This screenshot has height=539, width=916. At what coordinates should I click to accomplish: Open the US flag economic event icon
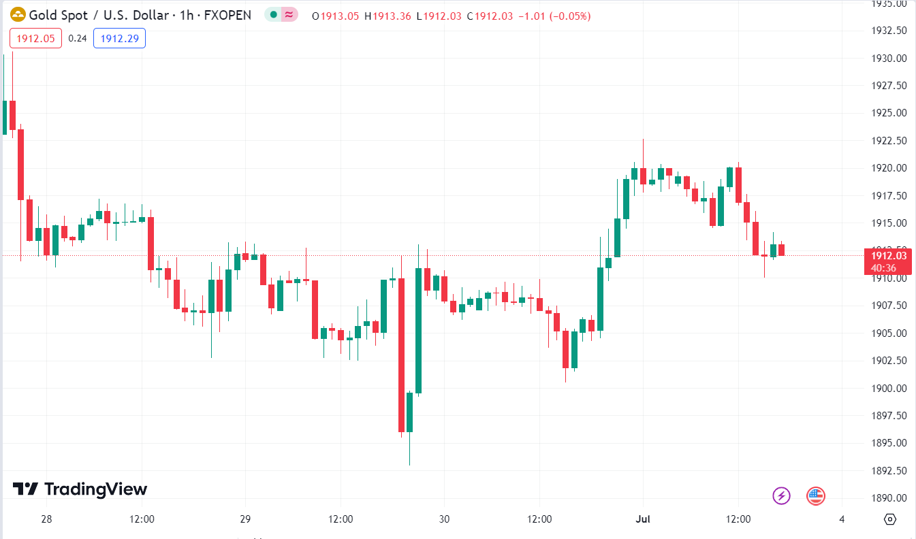click(815, 496)
